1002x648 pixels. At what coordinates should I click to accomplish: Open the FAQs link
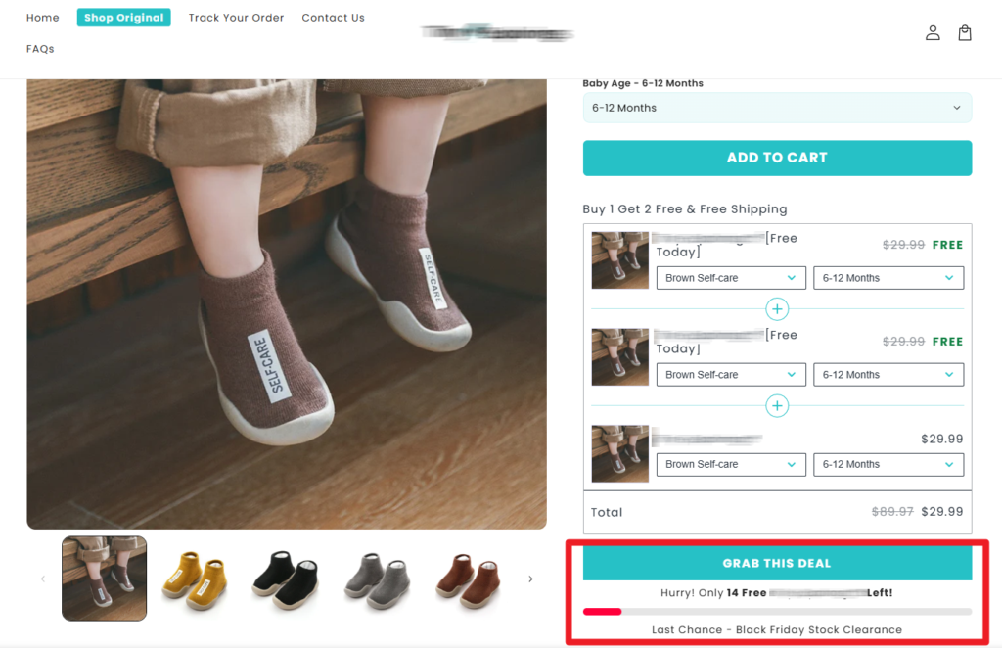[x=40, y=49]
